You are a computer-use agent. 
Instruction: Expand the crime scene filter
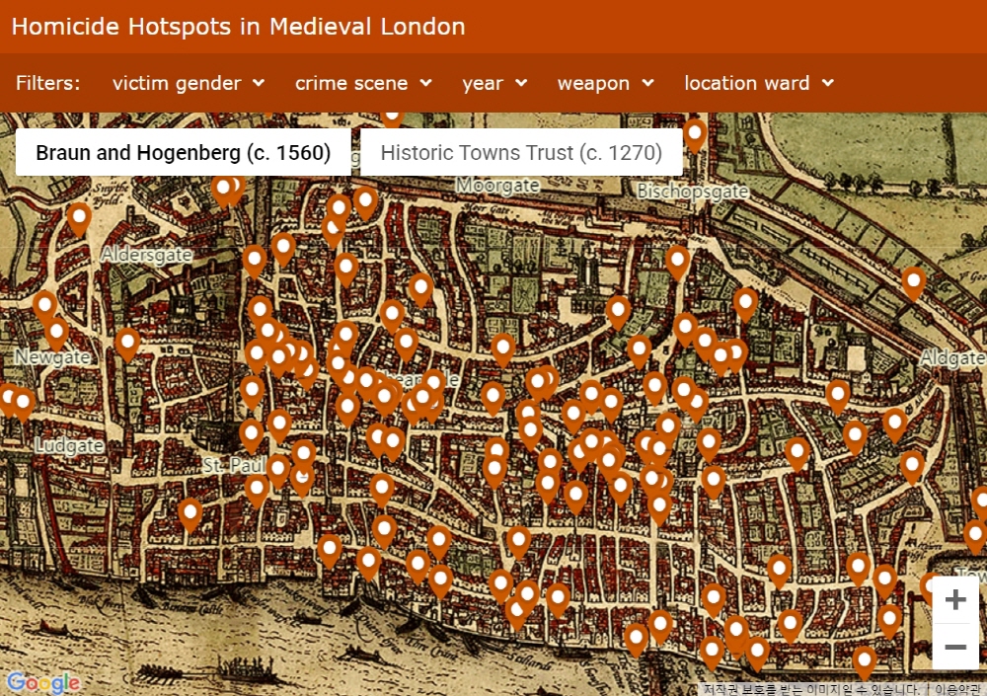click(x=363, y=83)
